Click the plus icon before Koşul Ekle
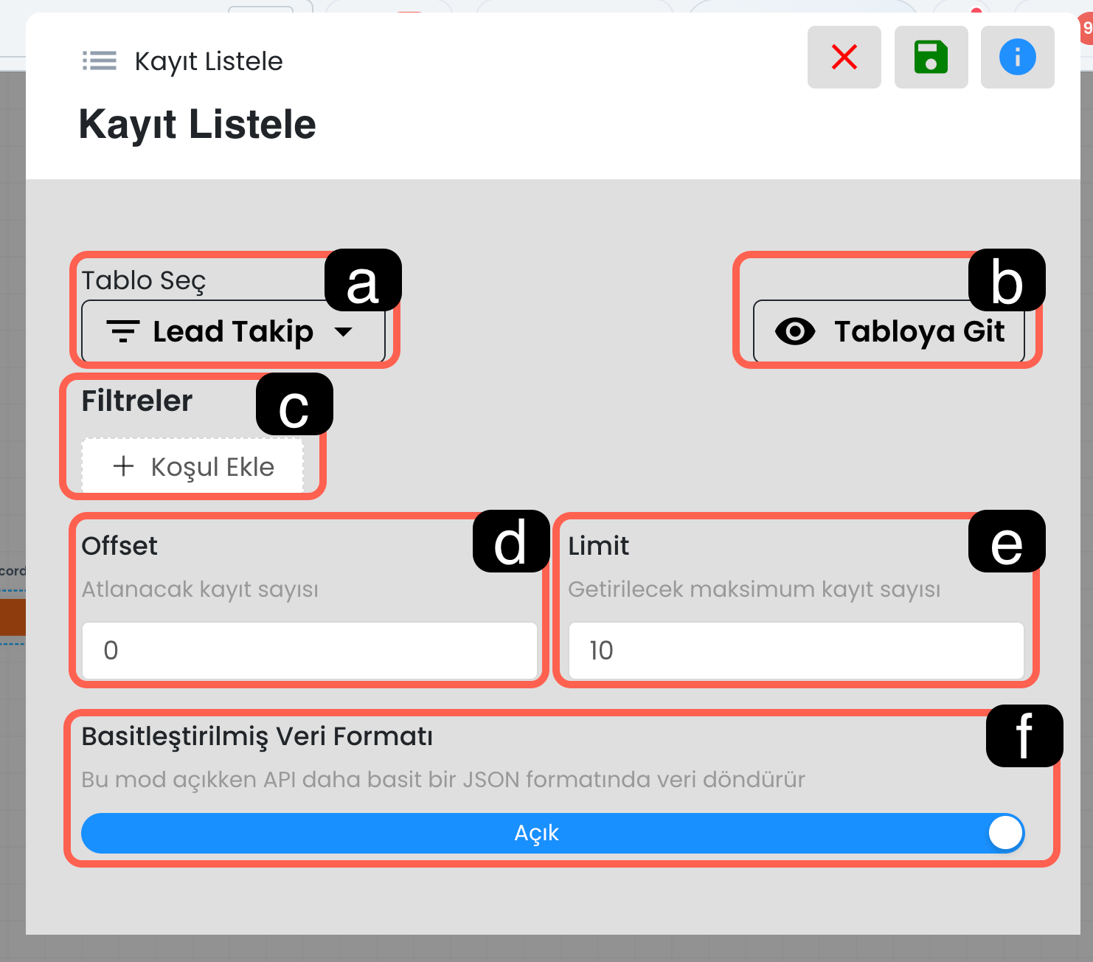The image size is (1093, 962). 123,466
